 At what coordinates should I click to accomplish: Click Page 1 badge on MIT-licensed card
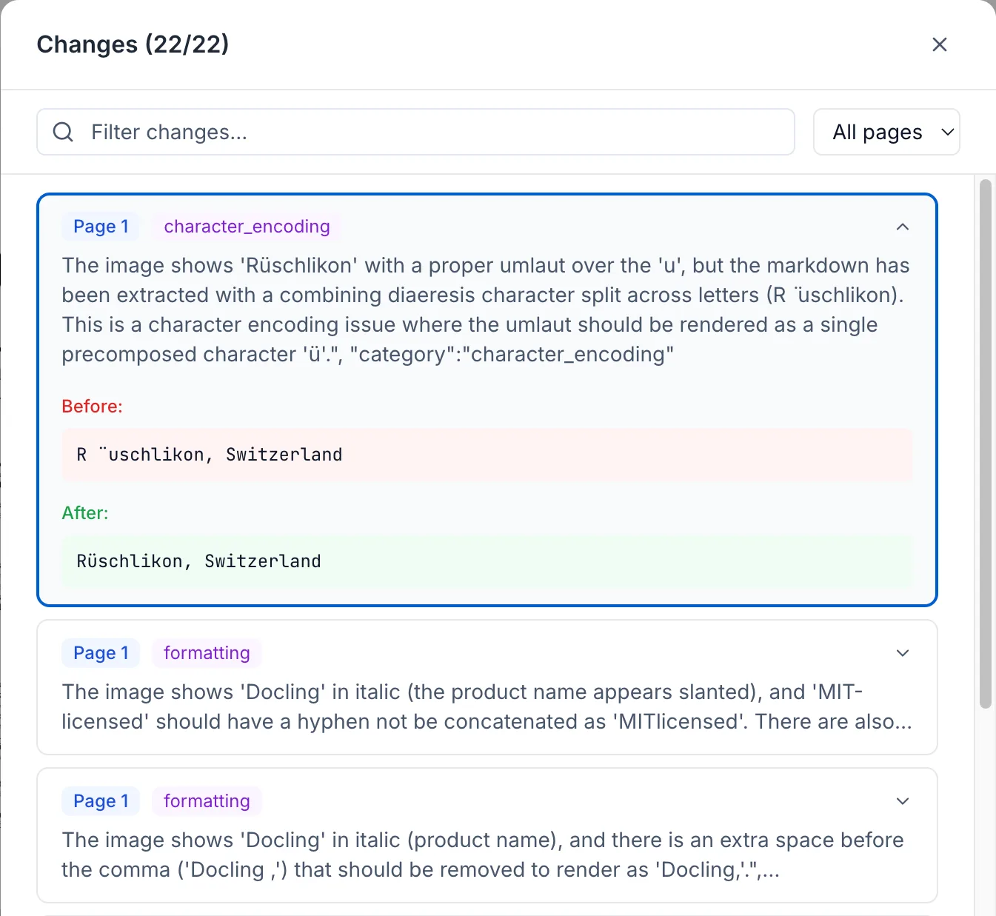point(101,653)
